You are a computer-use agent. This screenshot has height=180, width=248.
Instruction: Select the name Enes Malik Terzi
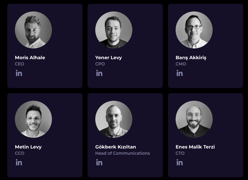point(195,147)
